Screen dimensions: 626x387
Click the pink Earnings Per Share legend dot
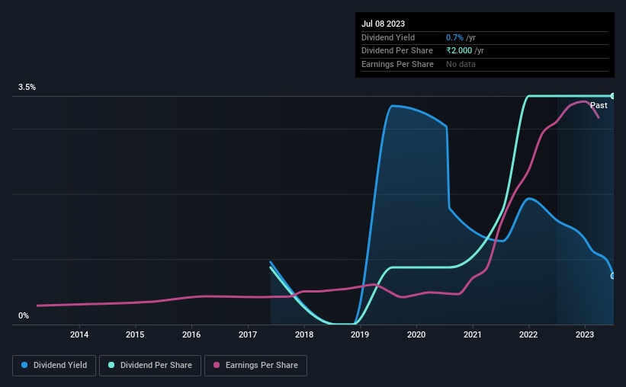coord(217,365)
